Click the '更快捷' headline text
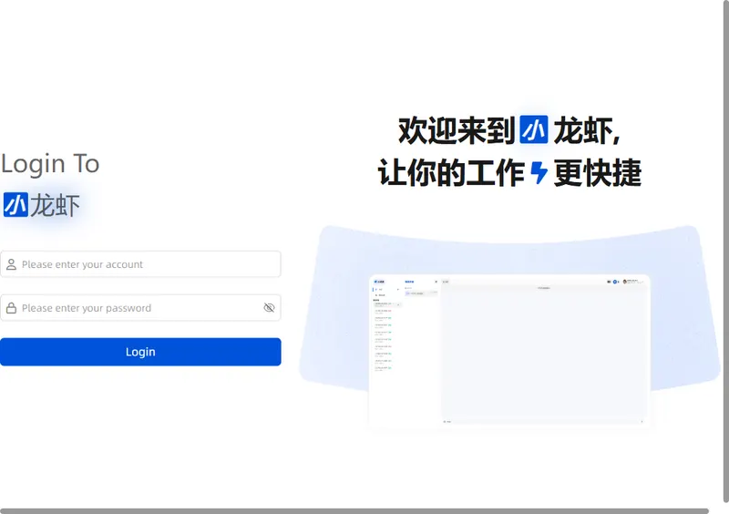729x514 pixels. coord(598,172)
